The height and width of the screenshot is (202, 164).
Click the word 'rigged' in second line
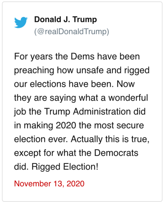(137, 71)
